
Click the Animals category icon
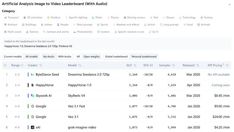click(x=199, y=24)
